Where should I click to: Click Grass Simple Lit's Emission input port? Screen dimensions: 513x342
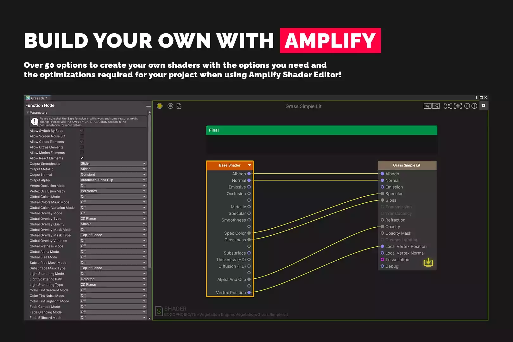[x=382, y=187]
